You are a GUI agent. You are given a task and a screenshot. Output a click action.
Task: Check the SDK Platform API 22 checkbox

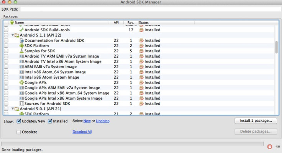click(6, 46)
